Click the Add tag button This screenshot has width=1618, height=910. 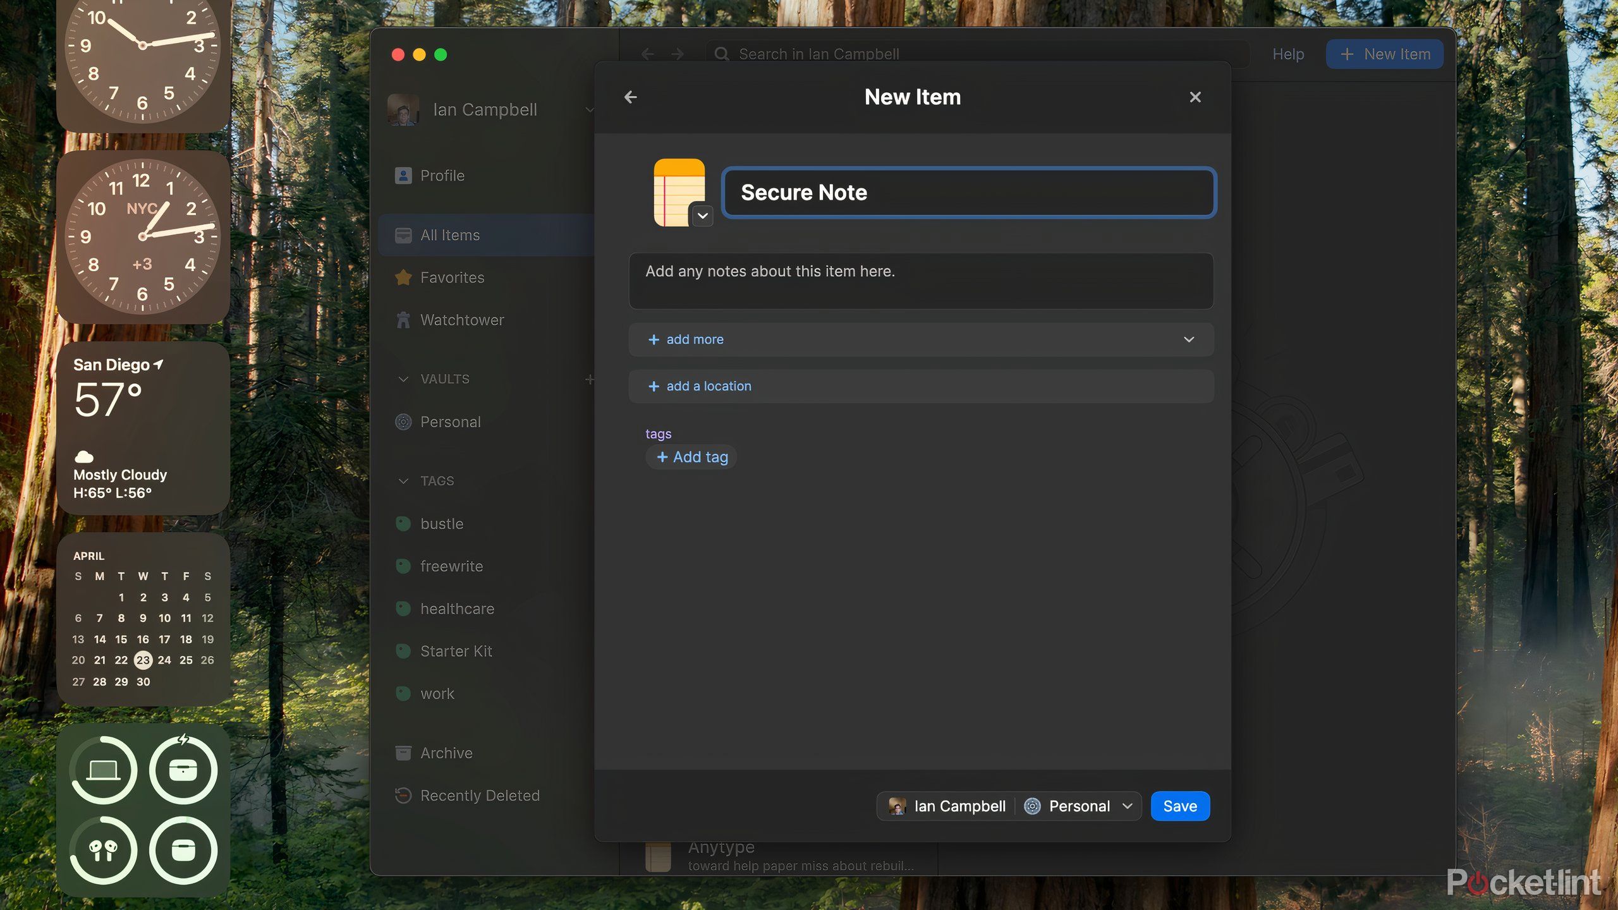coord(691,457)
